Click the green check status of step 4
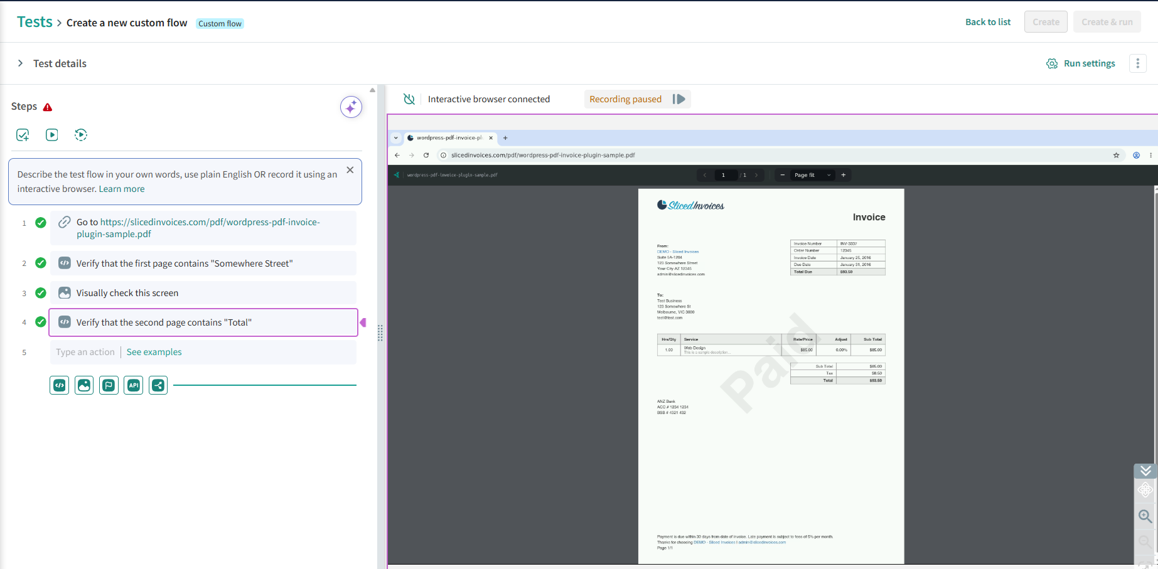The image size is (1158, 569). click(41, 322)
